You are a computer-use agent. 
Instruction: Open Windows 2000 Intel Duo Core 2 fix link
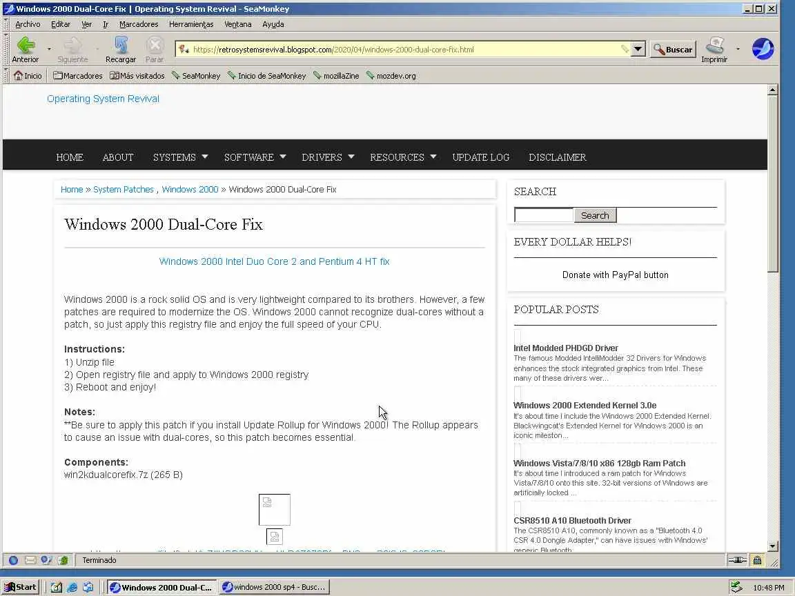click(274, 261)
